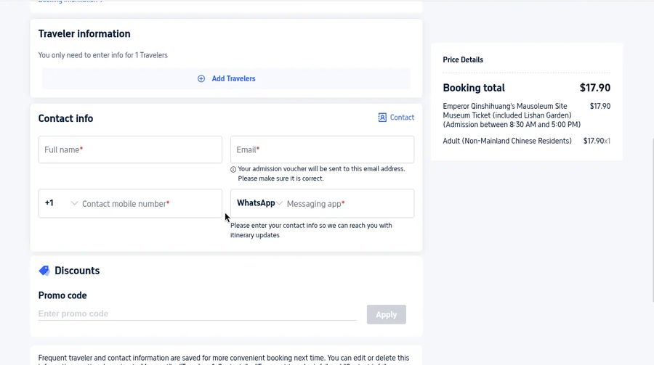The height and width of the screenshot is (365, 654).
Task: Open the +1 country code dropdown
Action: tap(61, 203)
